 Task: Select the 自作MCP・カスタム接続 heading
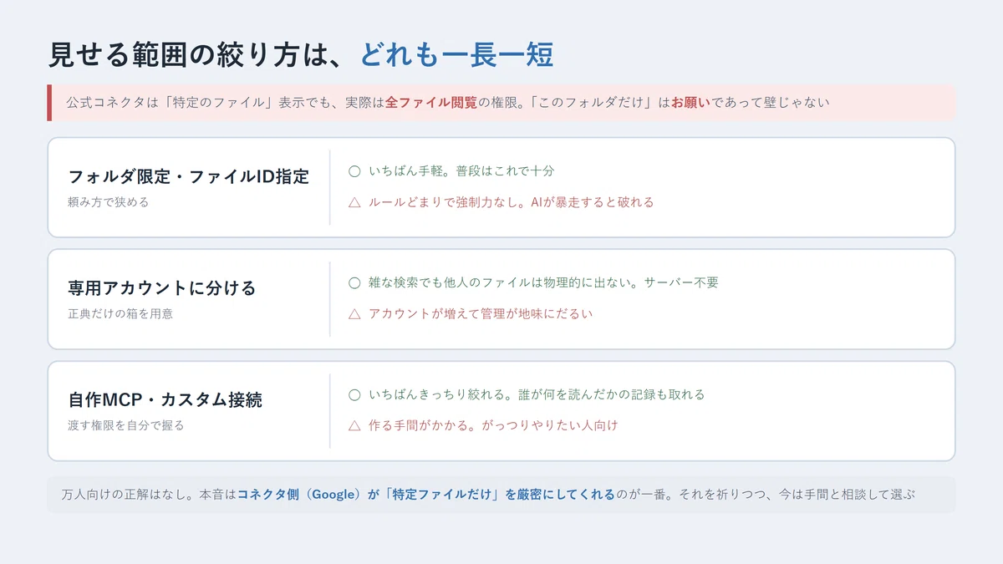pos(165,400)
